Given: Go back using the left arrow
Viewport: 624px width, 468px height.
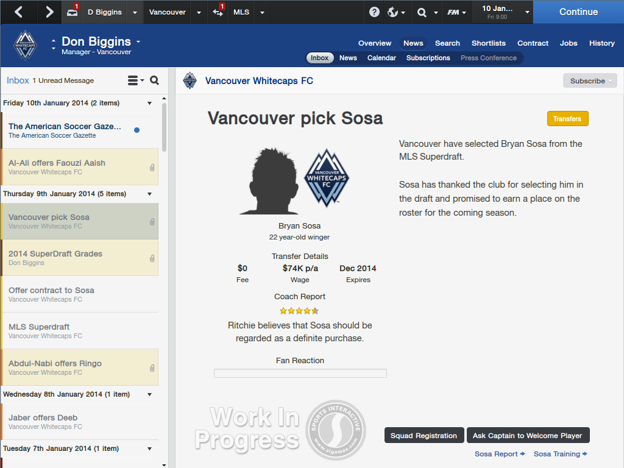Looking at the screenshot, I should [18, 12].
